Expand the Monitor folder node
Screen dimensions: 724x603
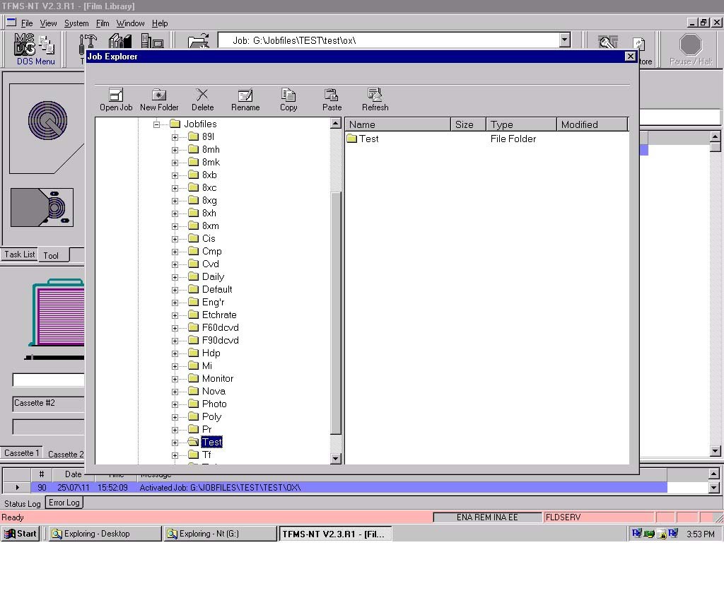pyautogui.click(x=175, y=379)
